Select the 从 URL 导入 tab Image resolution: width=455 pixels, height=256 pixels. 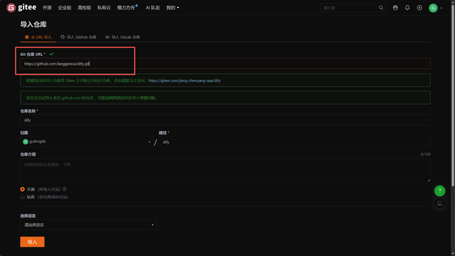[38, 37]
